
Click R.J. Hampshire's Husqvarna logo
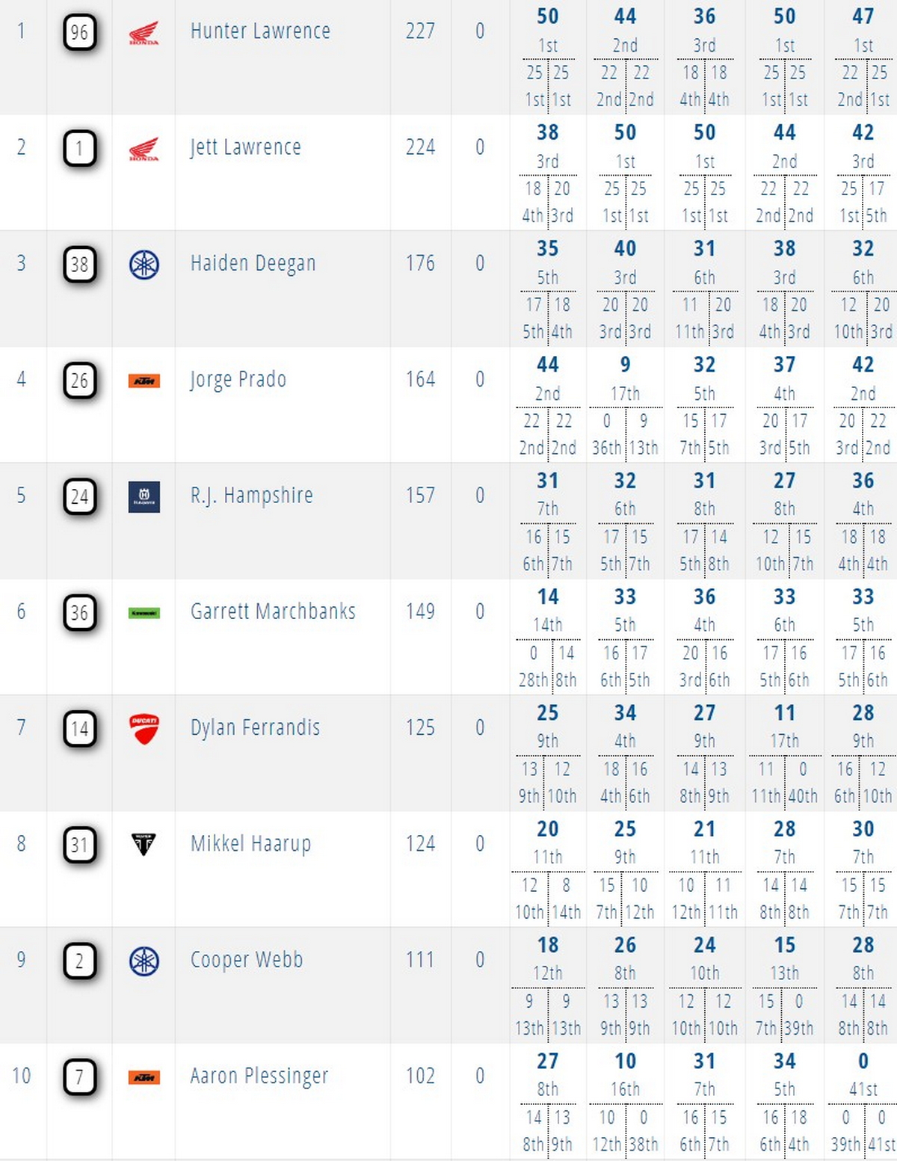pyautogui.click(x=144, y=497)
